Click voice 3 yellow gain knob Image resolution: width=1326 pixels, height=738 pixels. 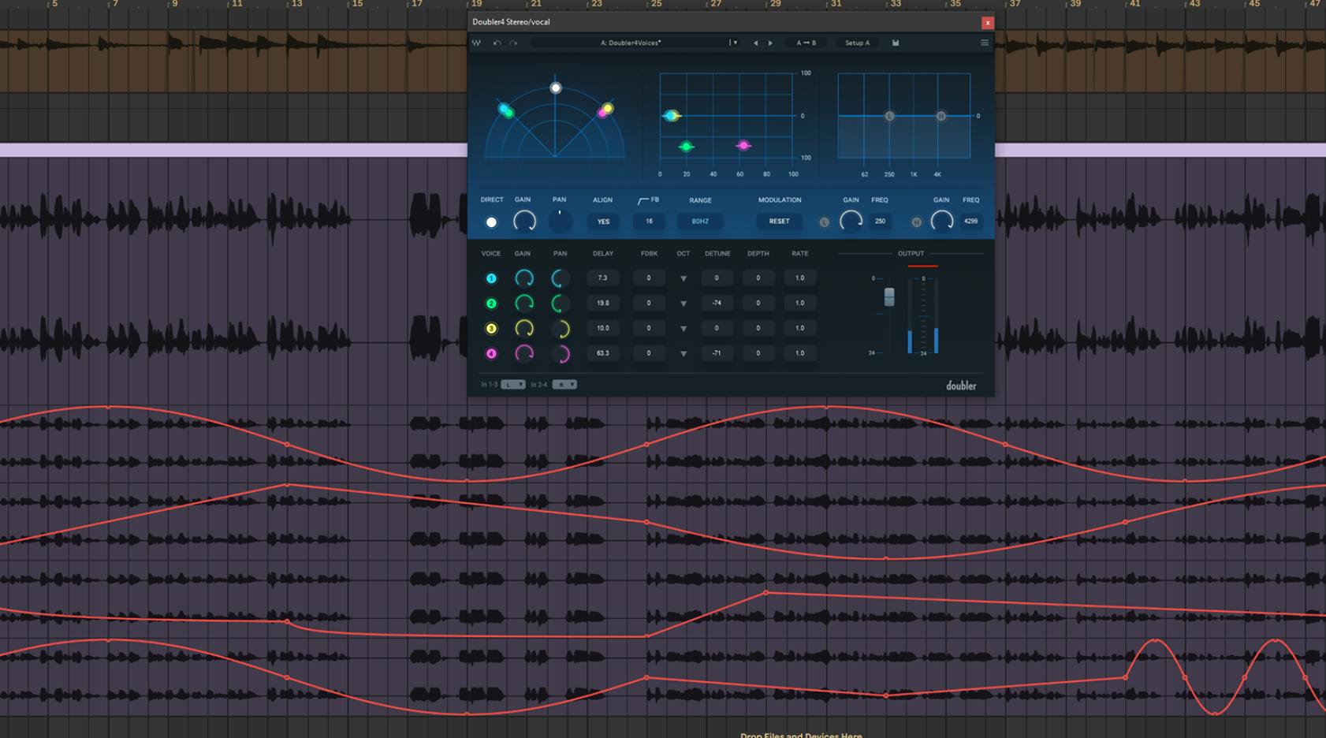523,328
